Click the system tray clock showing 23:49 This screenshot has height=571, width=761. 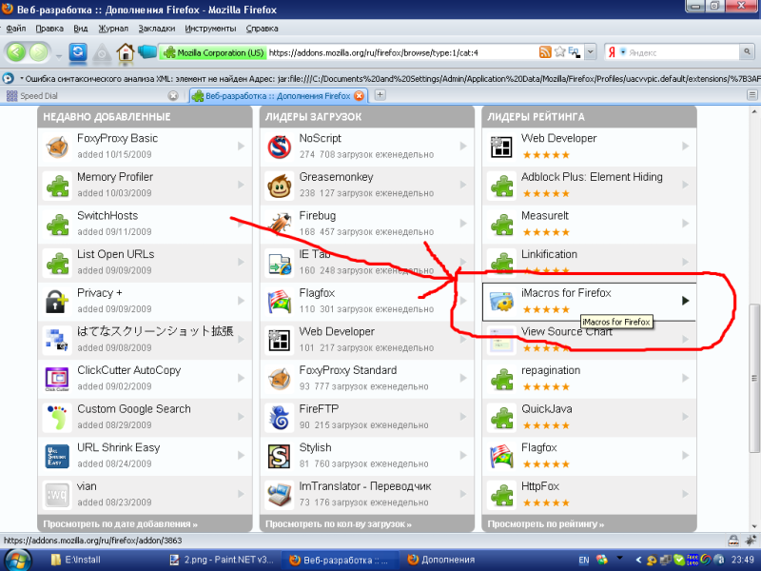click(743, 560)
